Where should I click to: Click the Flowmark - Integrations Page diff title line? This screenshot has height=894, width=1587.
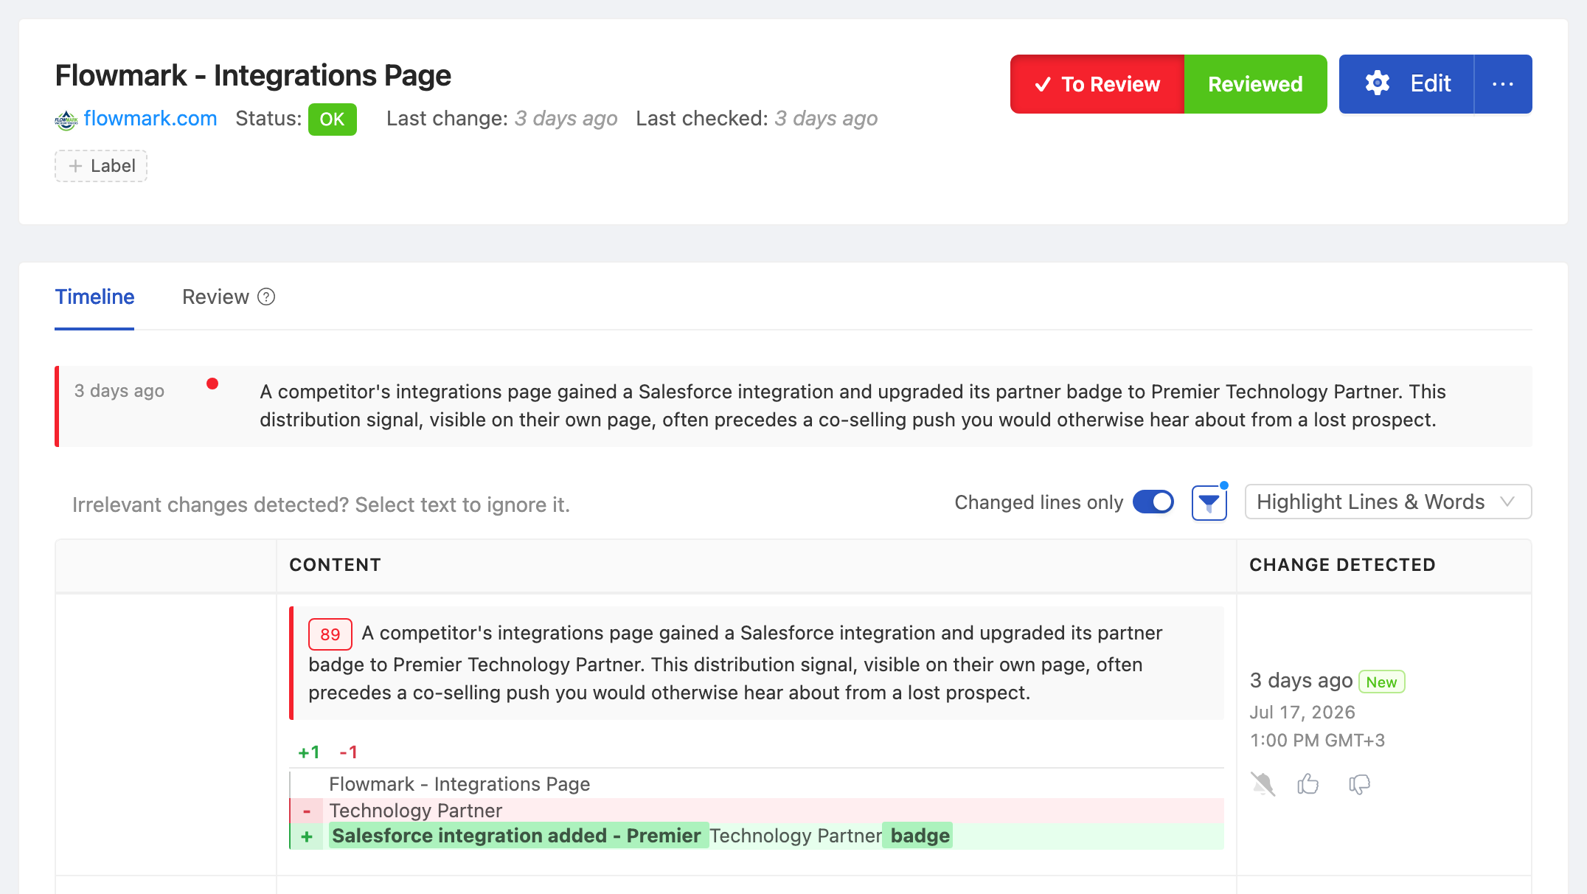point(459,784)
